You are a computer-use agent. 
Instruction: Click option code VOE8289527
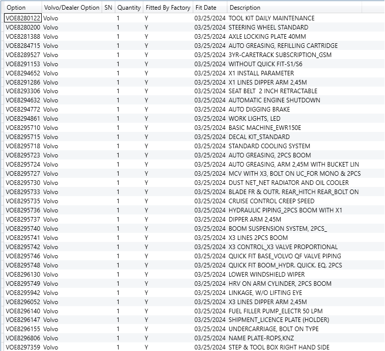(x=23, y=55)
